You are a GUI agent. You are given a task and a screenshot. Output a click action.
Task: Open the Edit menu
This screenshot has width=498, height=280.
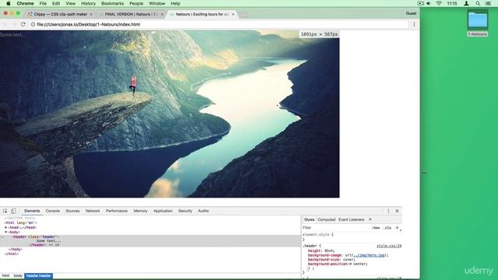(56, 3)
